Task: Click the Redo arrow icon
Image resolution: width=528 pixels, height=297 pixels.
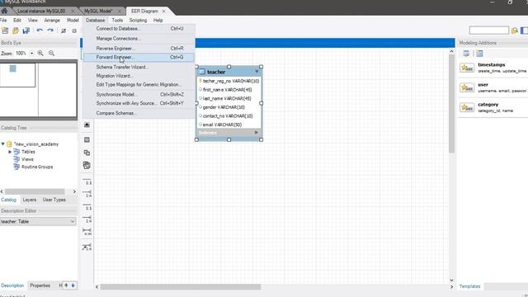Action: pyautogui.click(x=50, y=31)
